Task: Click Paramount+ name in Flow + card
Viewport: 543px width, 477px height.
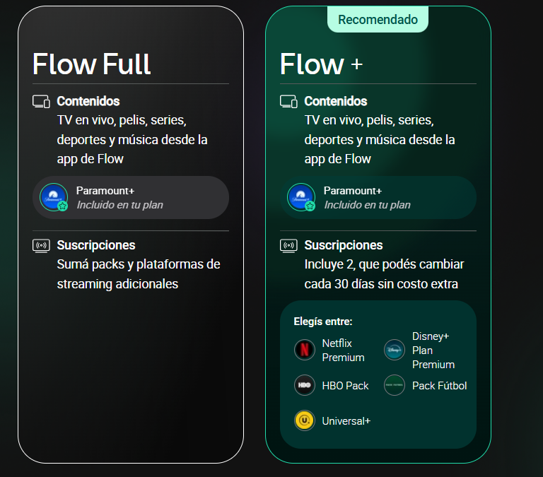Action: tap(353, 191)
